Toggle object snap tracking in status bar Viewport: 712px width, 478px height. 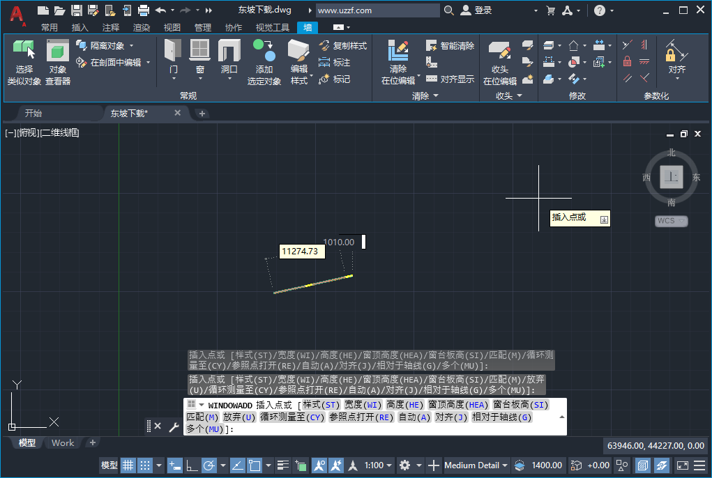point(238,465)
